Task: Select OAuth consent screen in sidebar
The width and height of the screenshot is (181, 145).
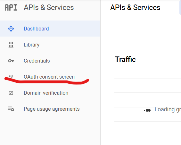Action: click(50, 77)
